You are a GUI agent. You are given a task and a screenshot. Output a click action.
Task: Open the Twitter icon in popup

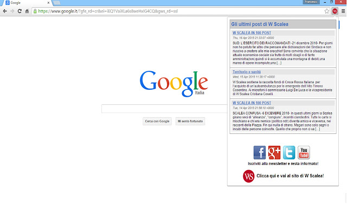pos(289,152)
